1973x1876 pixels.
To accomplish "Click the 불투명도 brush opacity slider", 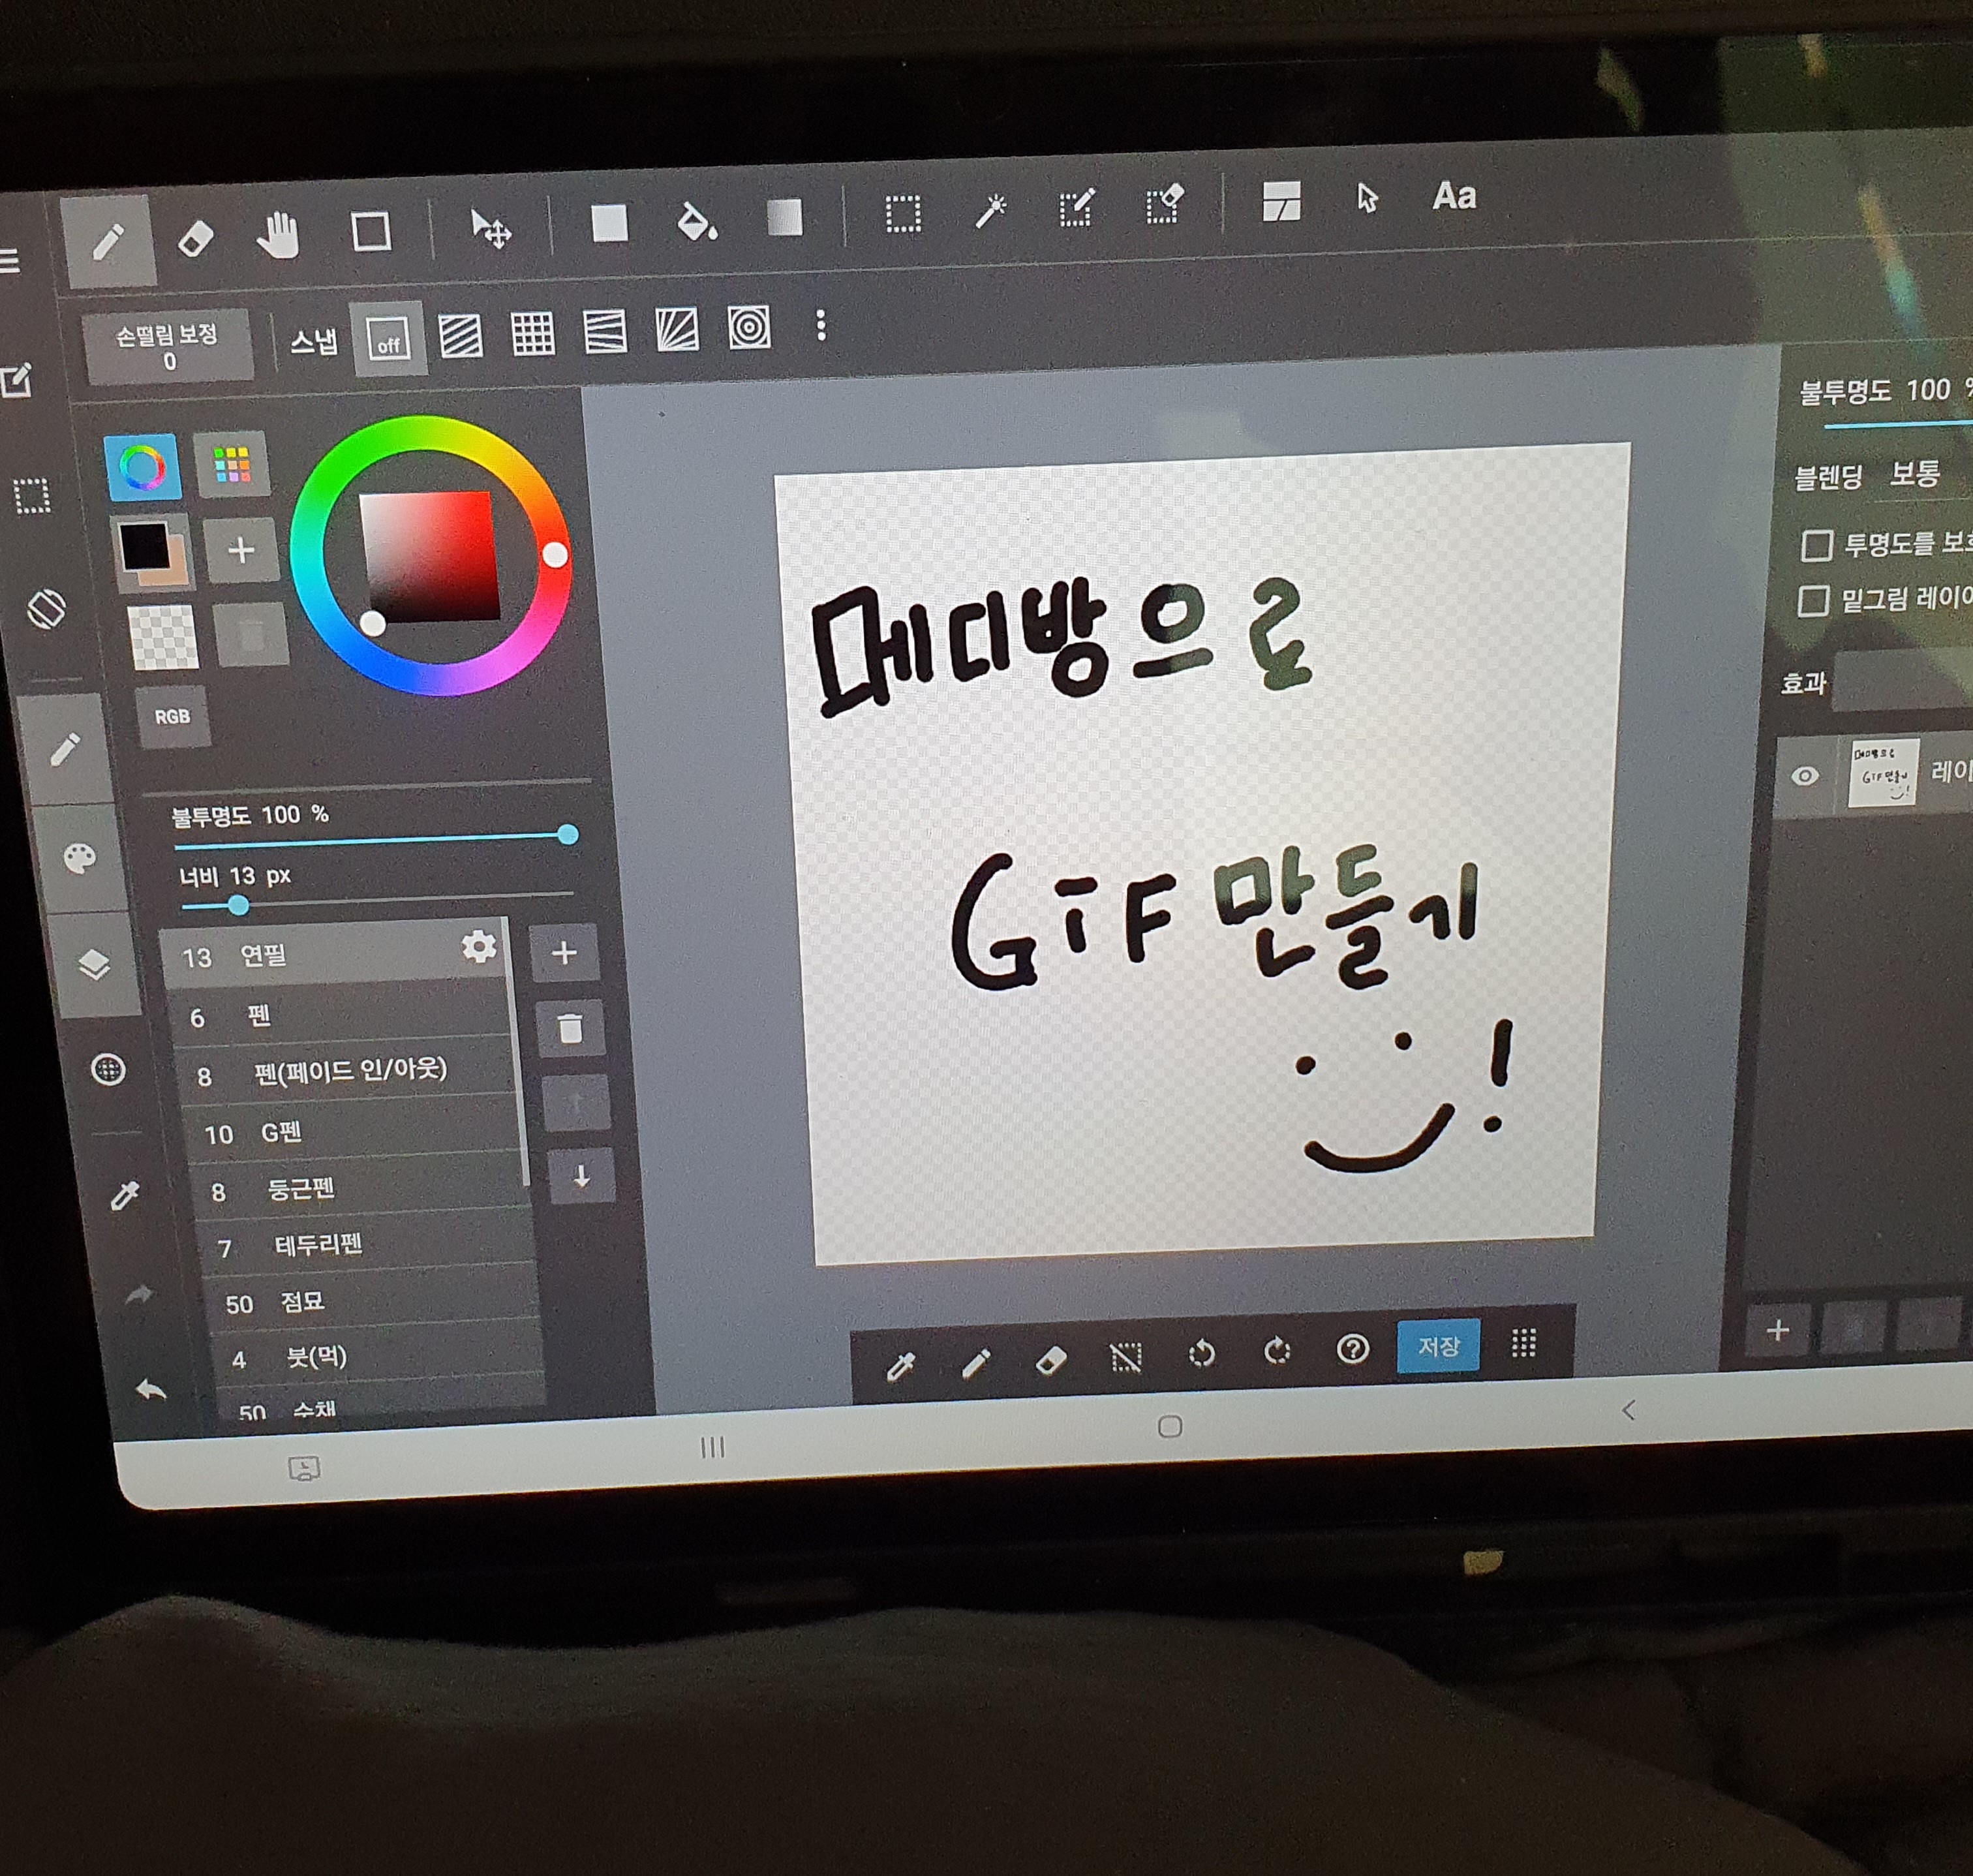I will [372, 840].
